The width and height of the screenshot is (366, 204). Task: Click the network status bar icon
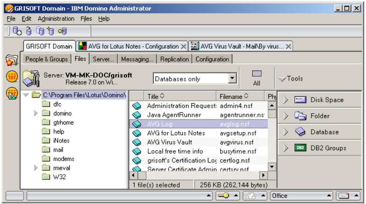pos(250,196)
